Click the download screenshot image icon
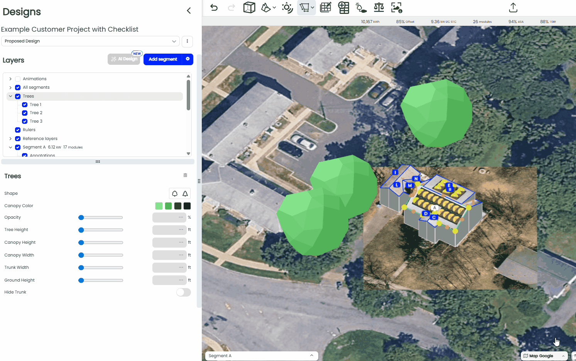Screen dimensions: 576x361 (397, 7)
